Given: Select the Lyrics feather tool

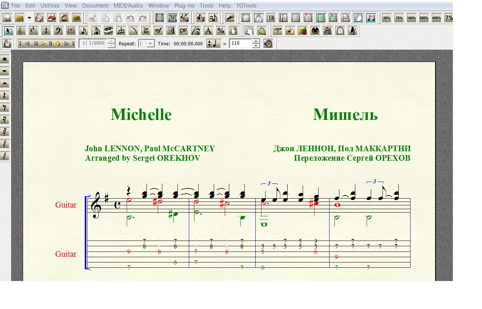Looking at the screenshot, I should pyautogui.click(x=196, y=31).
